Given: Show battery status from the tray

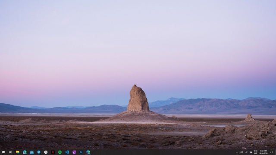Looking at the screenshot, I should (251, 152).
